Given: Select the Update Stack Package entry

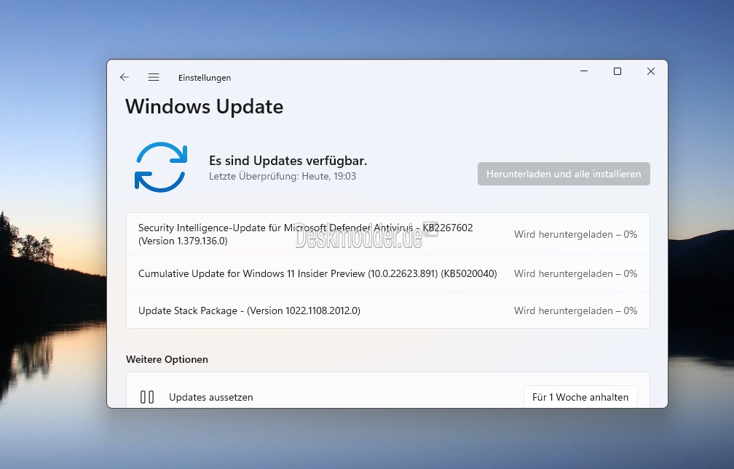Looking at the screenshot, I should pos(388,310).
